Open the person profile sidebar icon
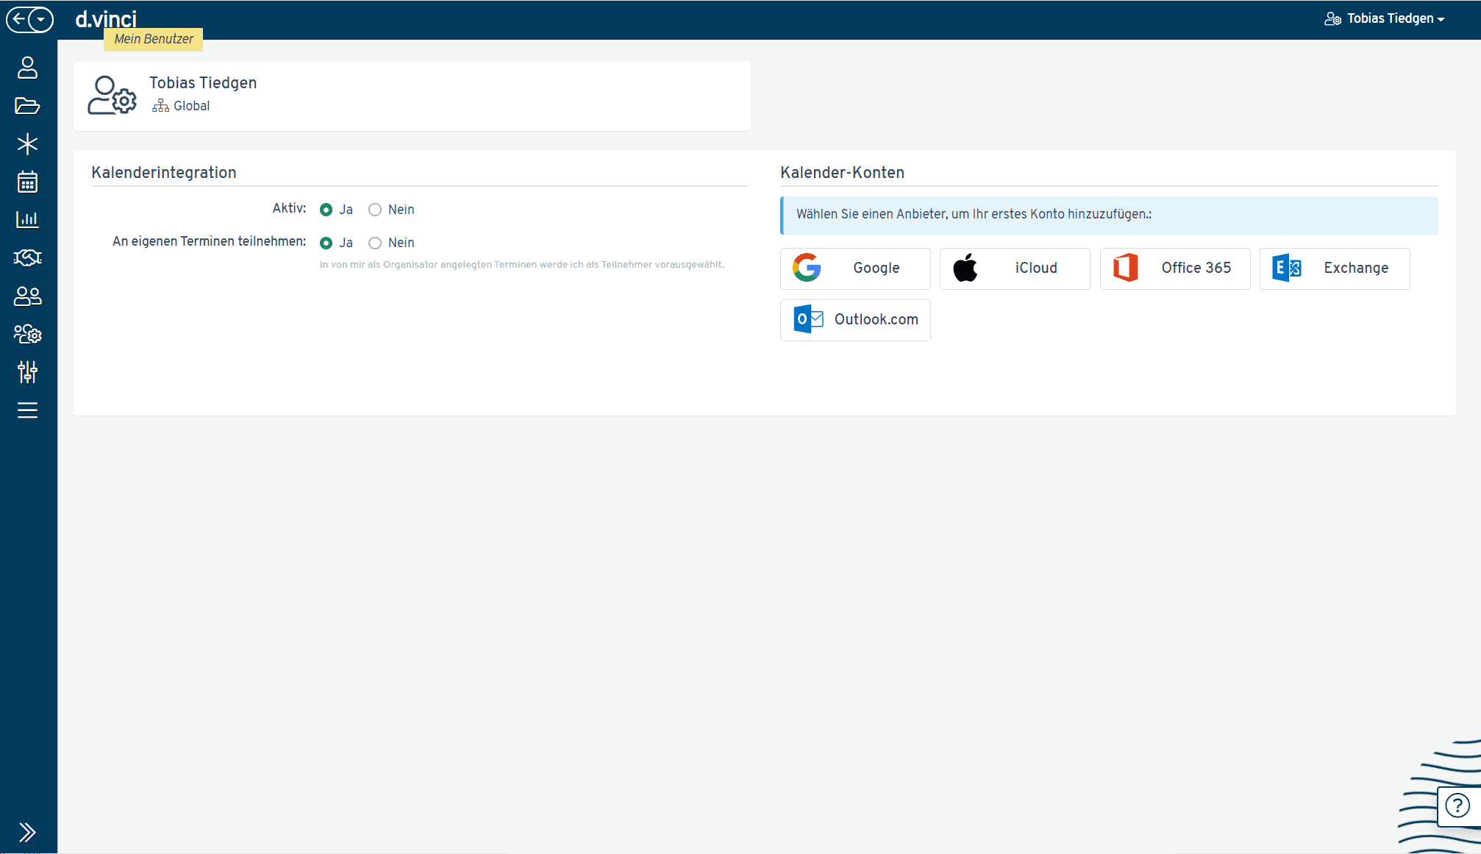The height and width of the screenshot is (854, 1481). tap(27, 68)
